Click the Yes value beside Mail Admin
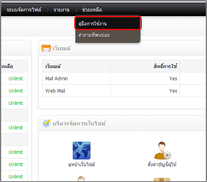 (x=173, y=79)
